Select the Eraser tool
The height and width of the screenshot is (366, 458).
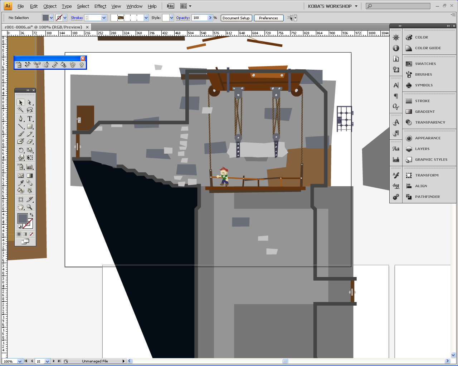pos(30,142)
